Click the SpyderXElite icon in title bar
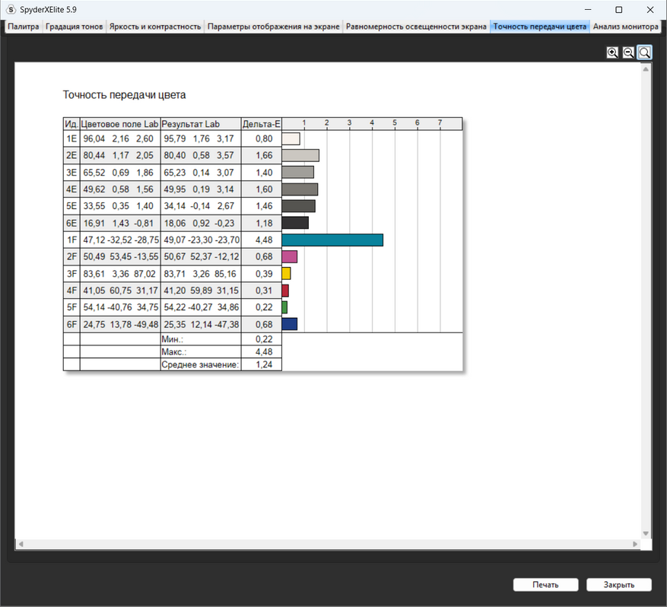This screenshot has width=667, height=607. coord(11,10)
